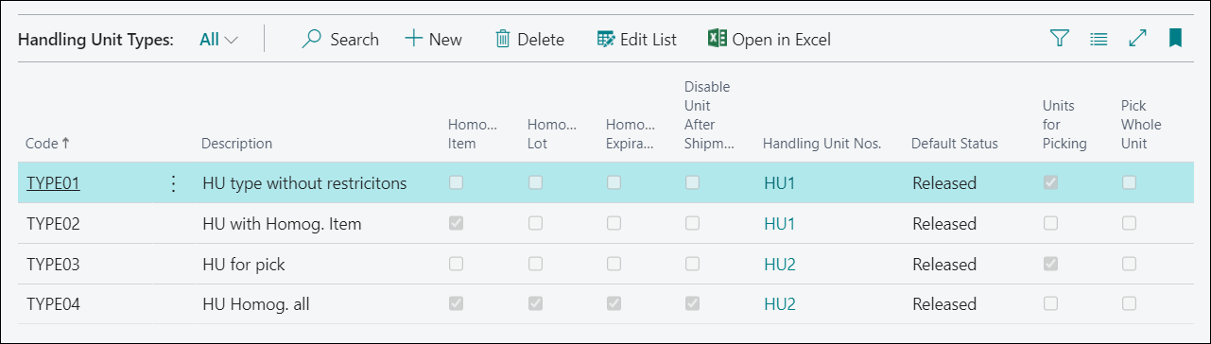Open HU2 number series link for TYPE03
The image size is (1211, 344).
pyautogui.click(x=780, y=264)
